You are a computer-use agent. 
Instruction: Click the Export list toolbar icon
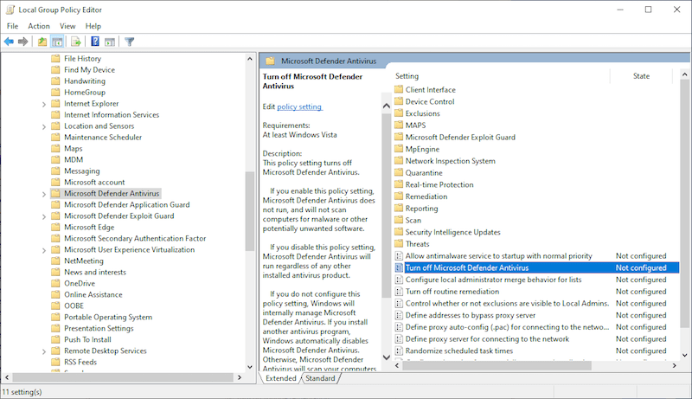point(76,42)
